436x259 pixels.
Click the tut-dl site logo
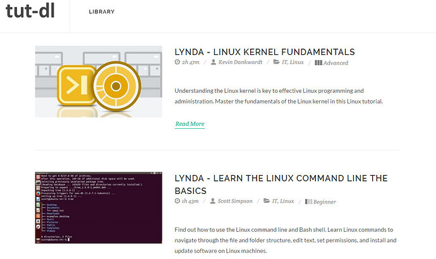click(35, 13)
